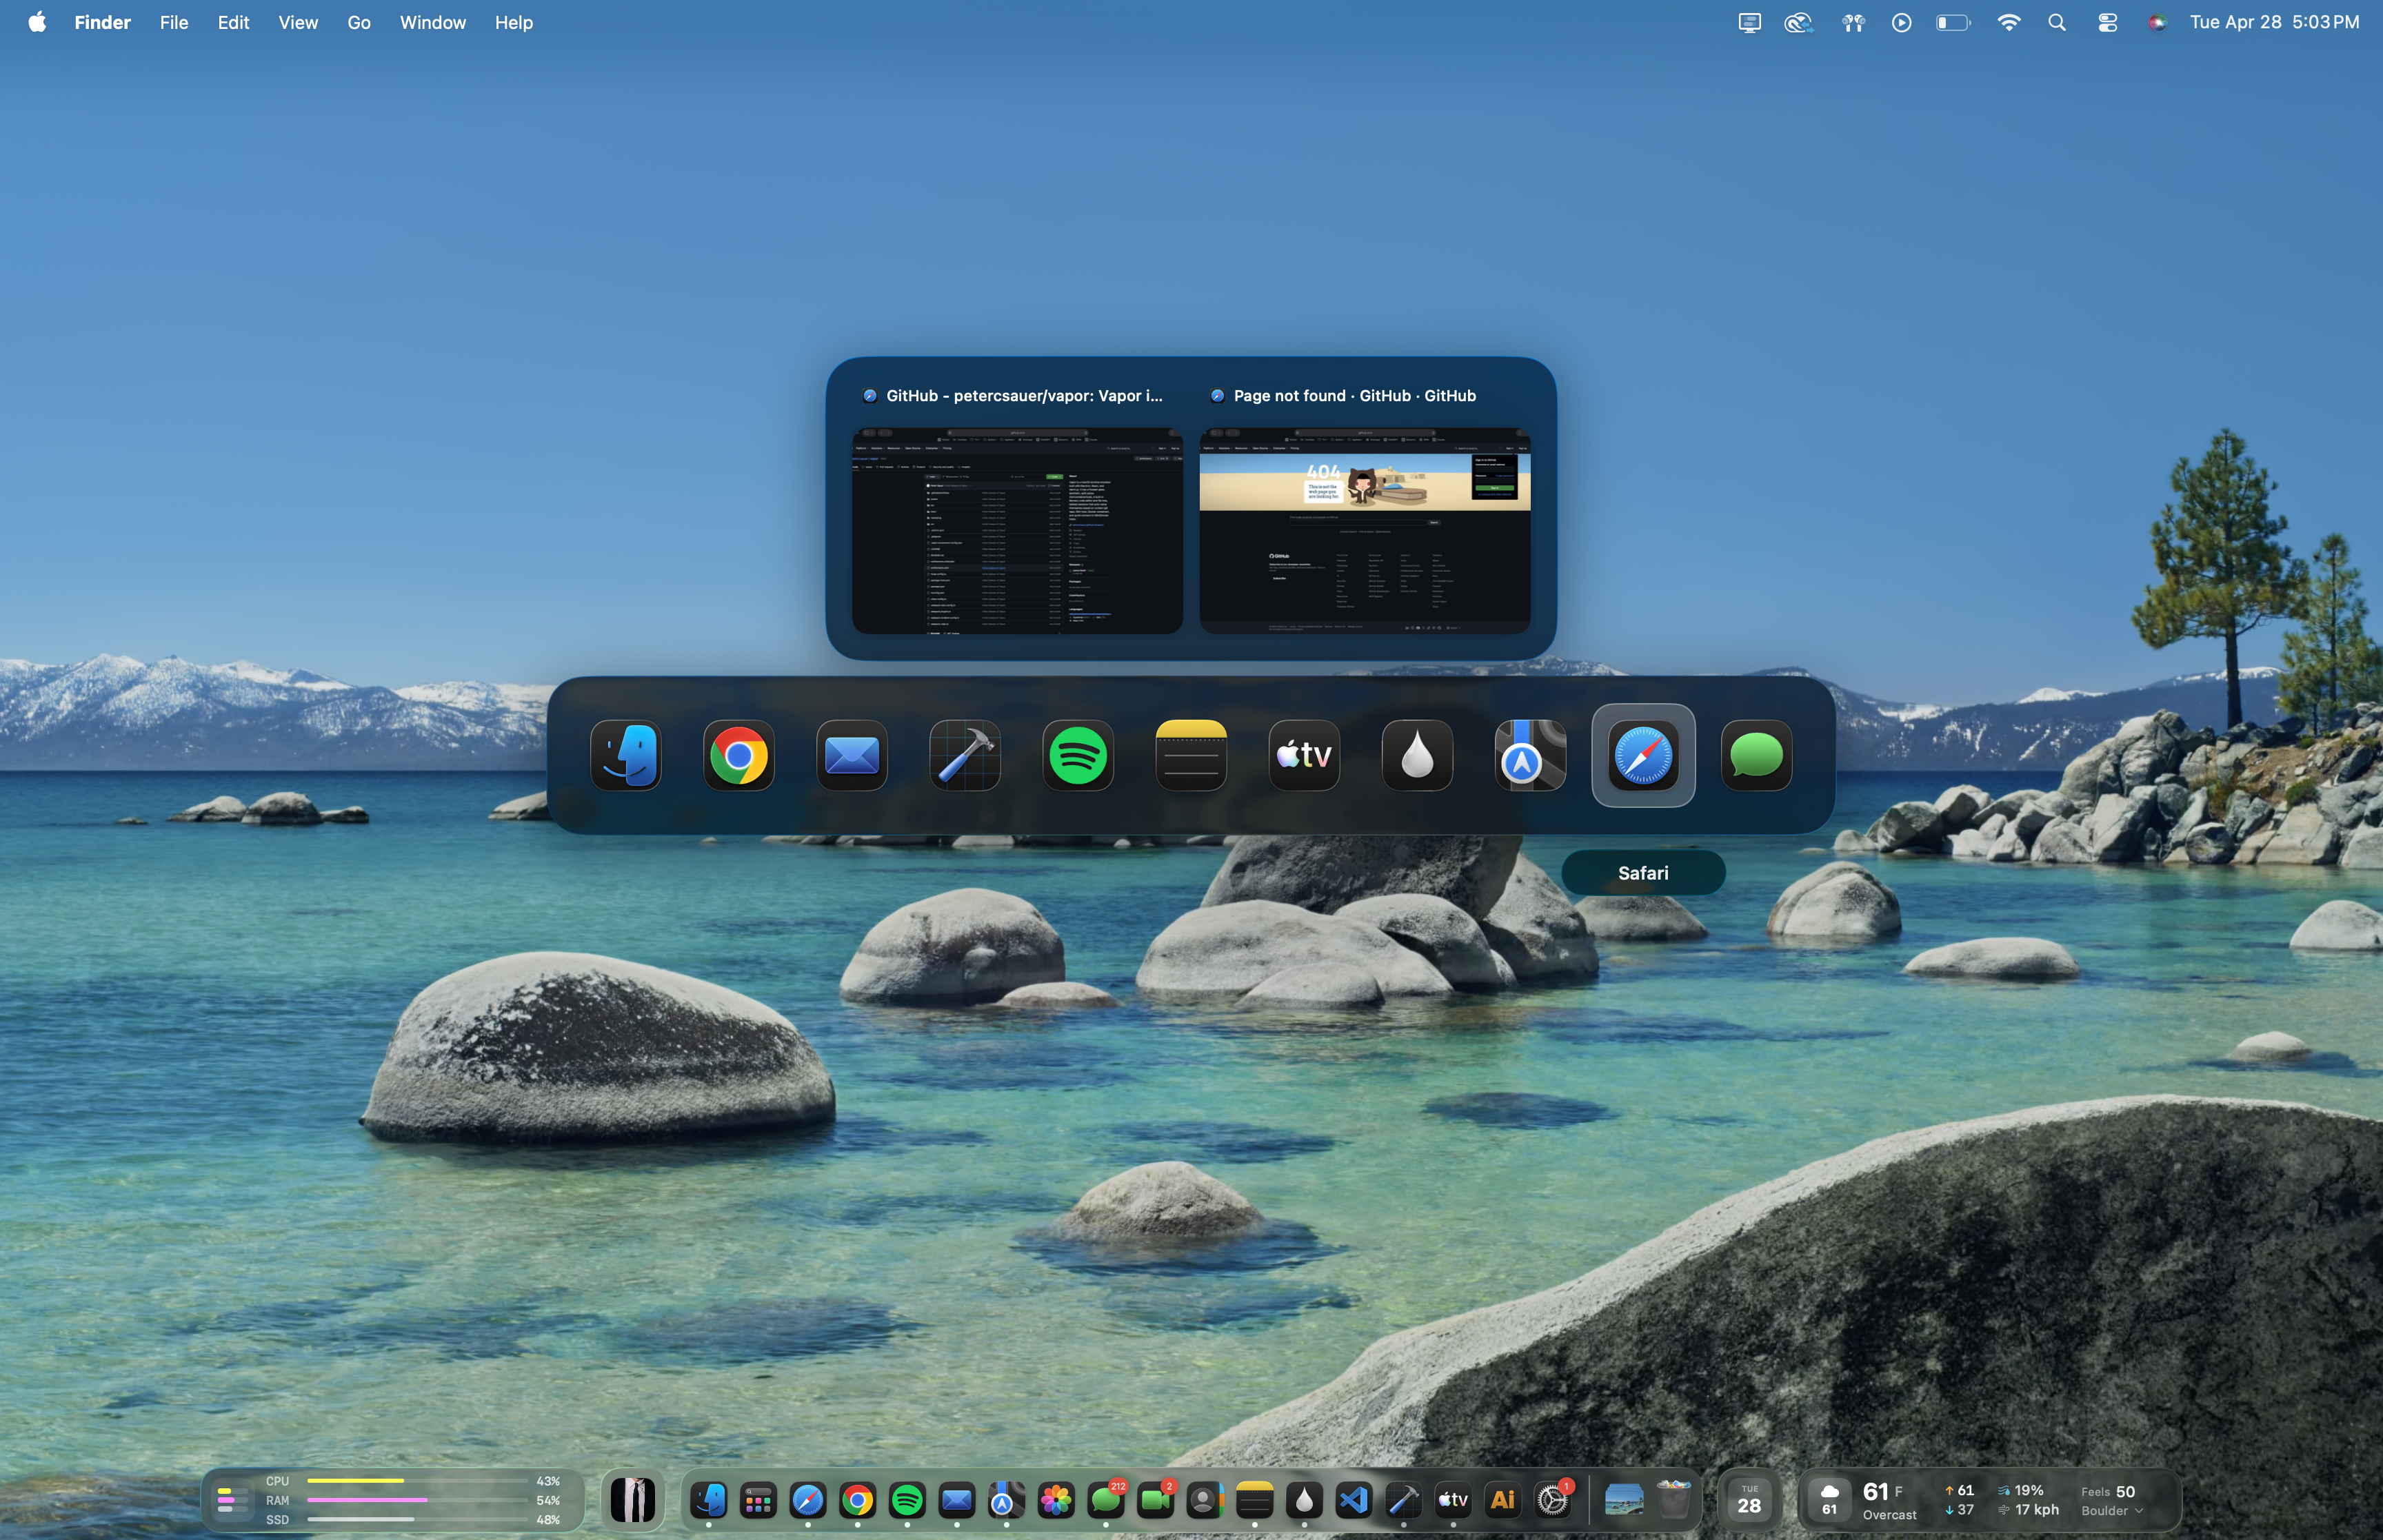Choose Mail in the app switcher
The image size is (2383, 1540).
point(852,756)
